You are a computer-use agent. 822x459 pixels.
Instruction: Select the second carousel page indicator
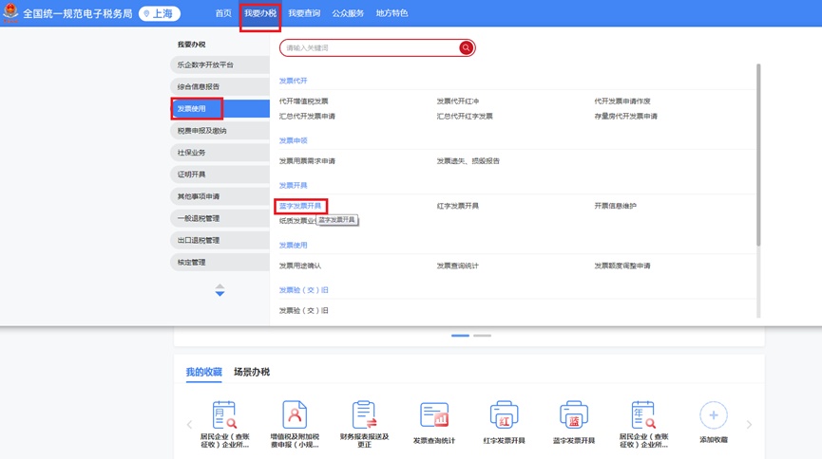(x=482, y=336)
